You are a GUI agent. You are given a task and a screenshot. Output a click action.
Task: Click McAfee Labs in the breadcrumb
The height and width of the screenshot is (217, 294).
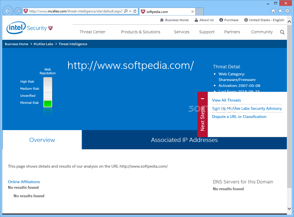[43, 44]
